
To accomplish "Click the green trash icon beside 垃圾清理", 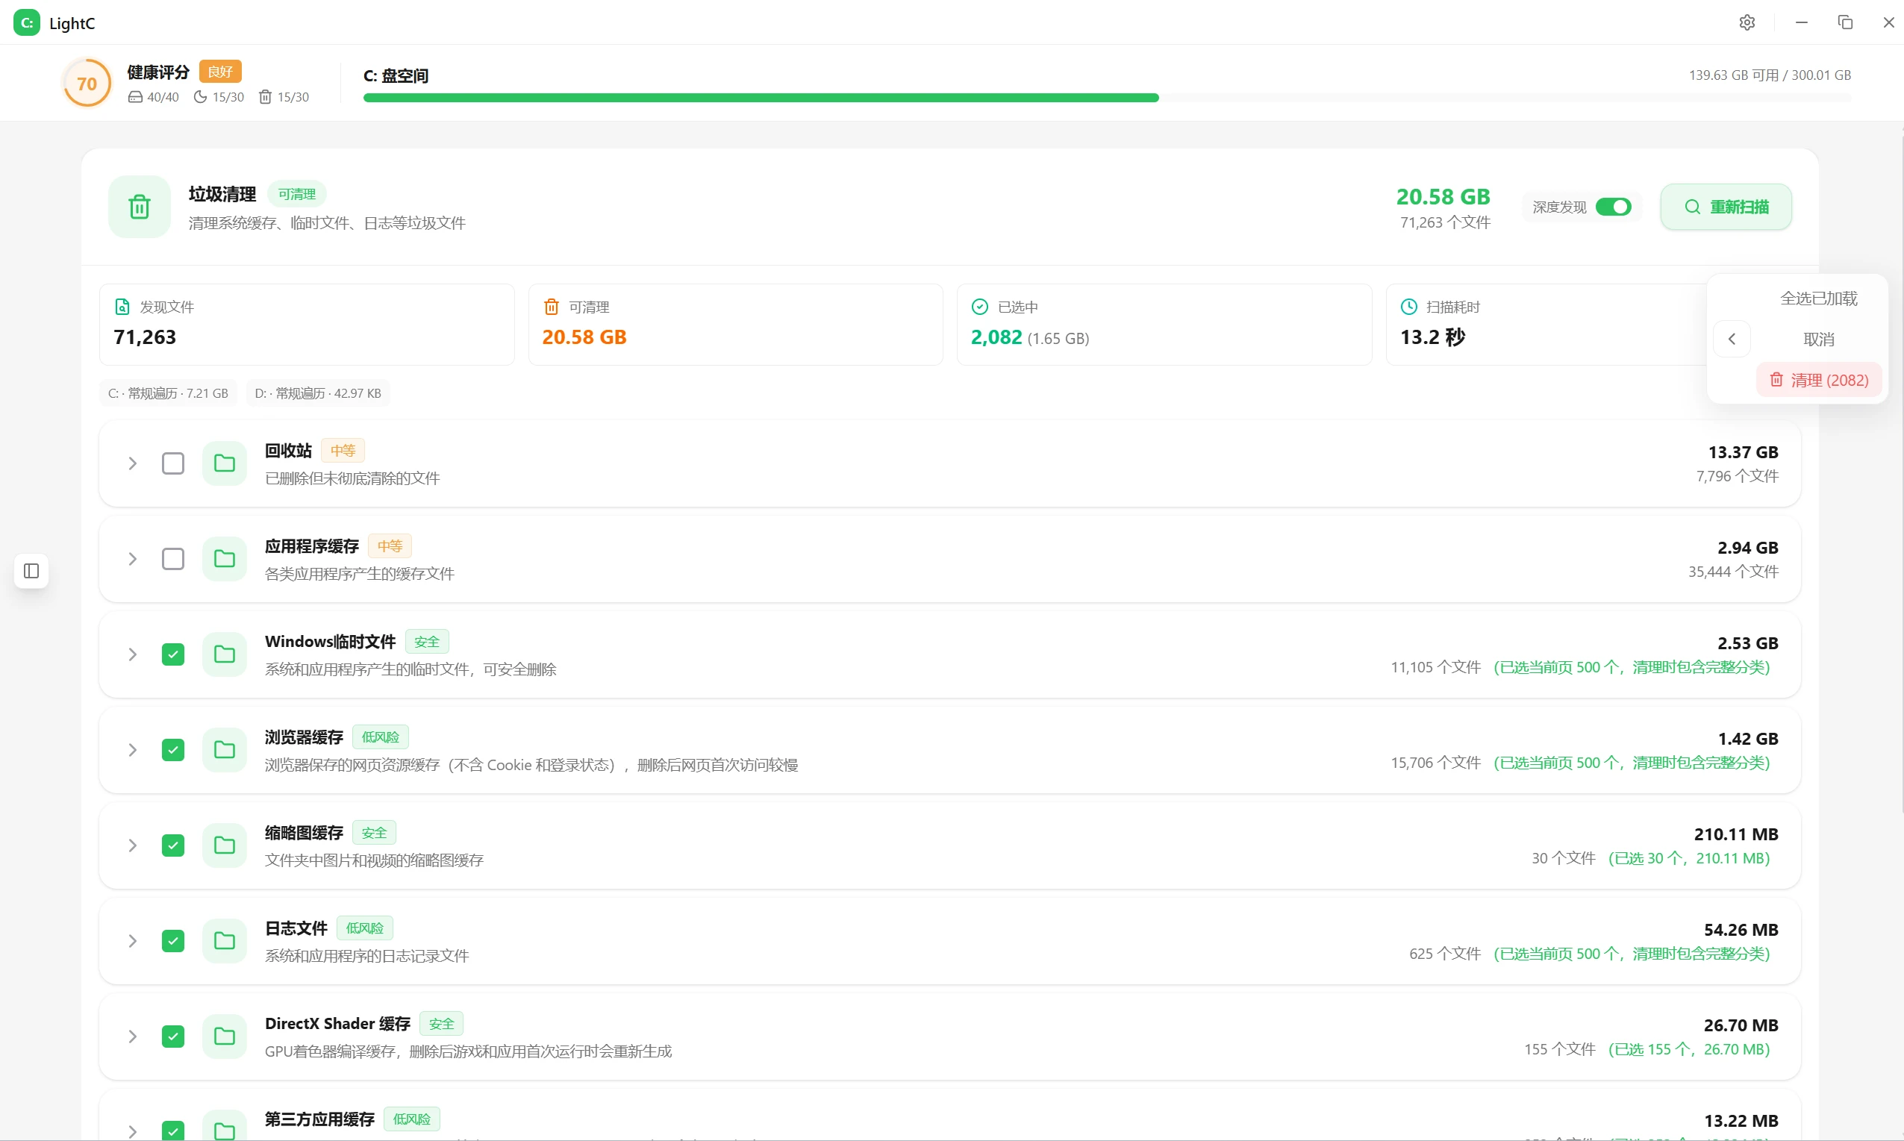I will (139, 206).
